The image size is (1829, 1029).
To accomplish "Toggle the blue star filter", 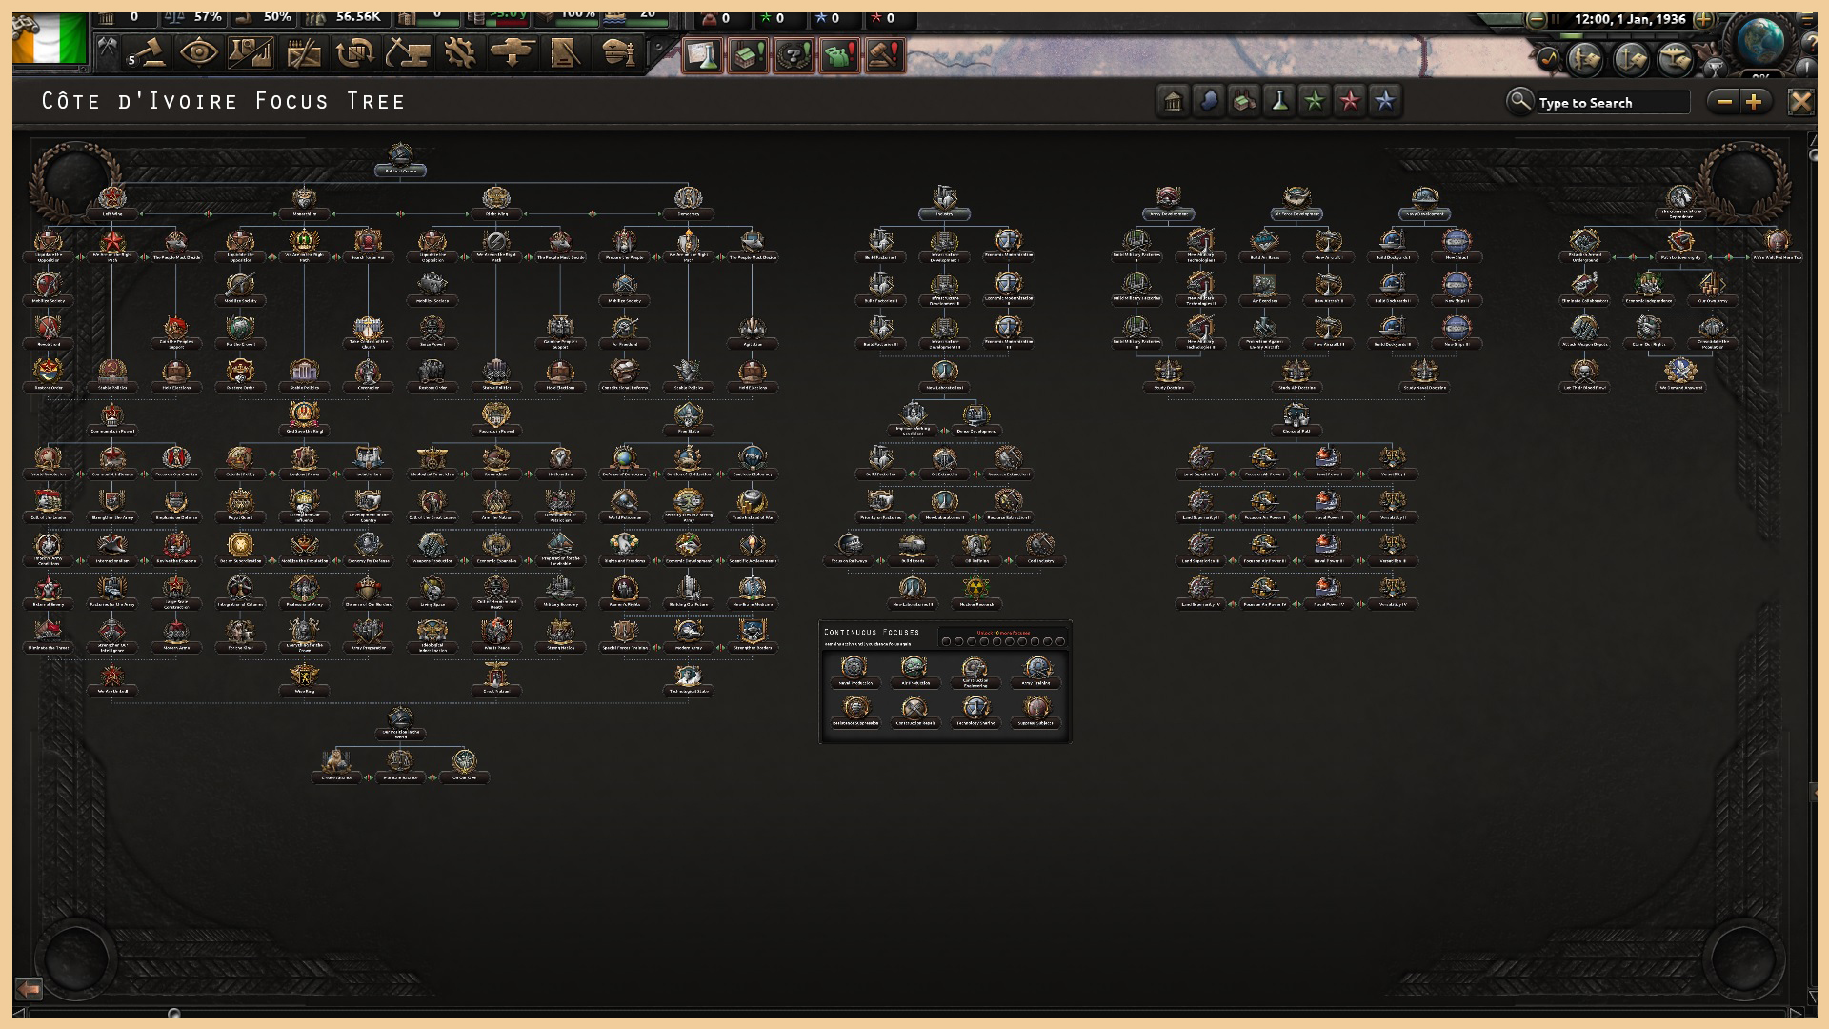I will click(x=1385, y=101).
